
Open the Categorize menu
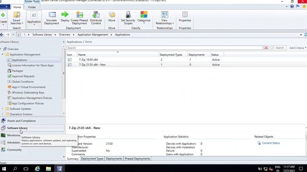point(144,18)
